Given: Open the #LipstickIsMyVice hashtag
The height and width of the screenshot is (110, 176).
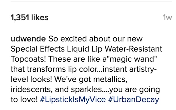Looking at the screenshot, I should click(73, 99).
